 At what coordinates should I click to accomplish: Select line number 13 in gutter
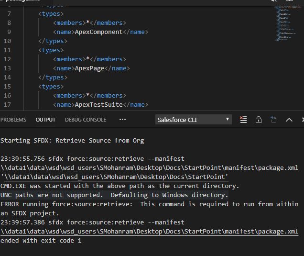point(7,68)
